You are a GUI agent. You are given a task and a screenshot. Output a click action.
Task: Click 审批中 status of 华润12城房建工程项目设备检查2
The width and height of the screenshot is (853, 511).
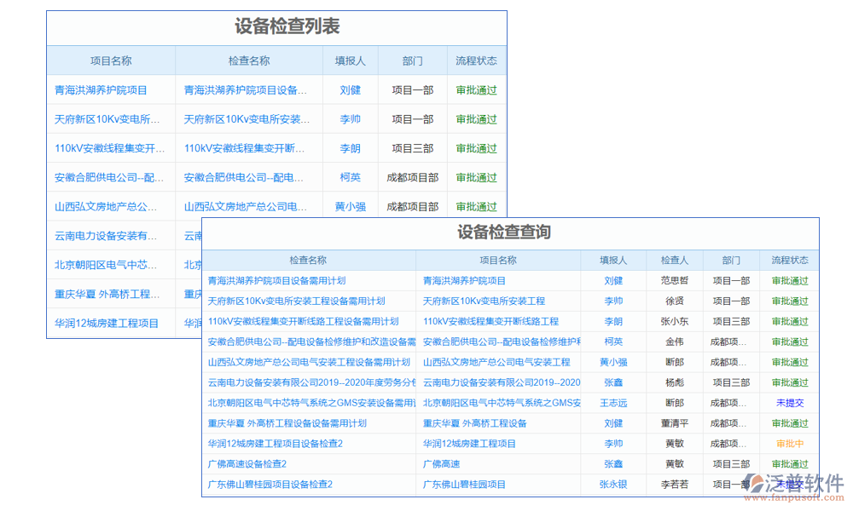[789, 443]
